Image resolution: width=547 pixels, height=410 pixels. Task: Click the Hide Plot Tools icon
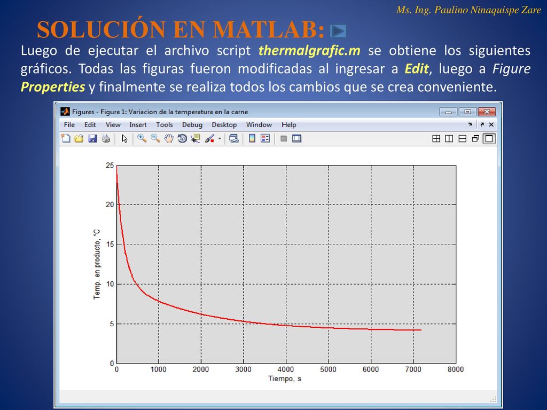click(284, 139)
